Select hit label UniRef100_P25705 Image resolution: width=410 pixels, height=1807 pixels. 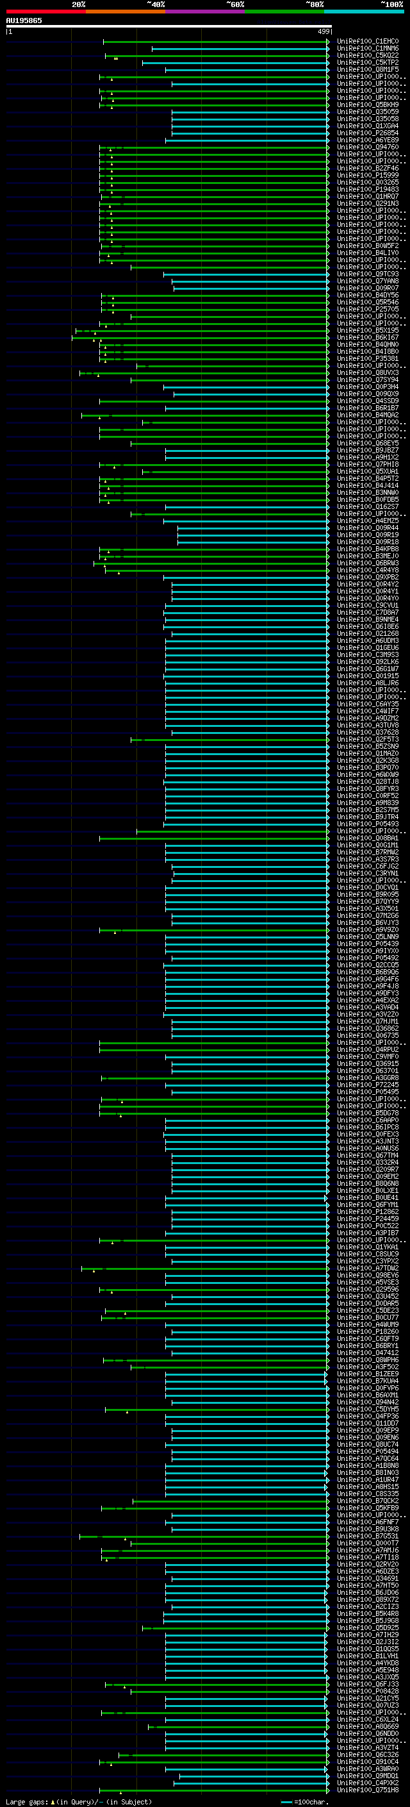click(x=367, y=310)
